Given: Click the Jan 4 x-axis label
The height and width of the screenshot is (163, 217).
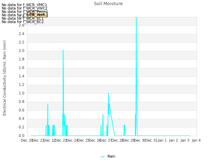Looking at the screenshot, I should click(x=196, y=140).
